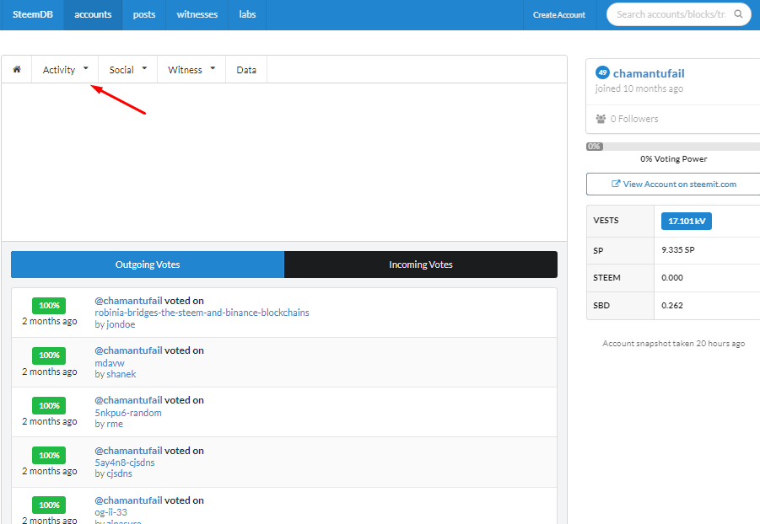Click the VESTS row label

click(606, 221)
